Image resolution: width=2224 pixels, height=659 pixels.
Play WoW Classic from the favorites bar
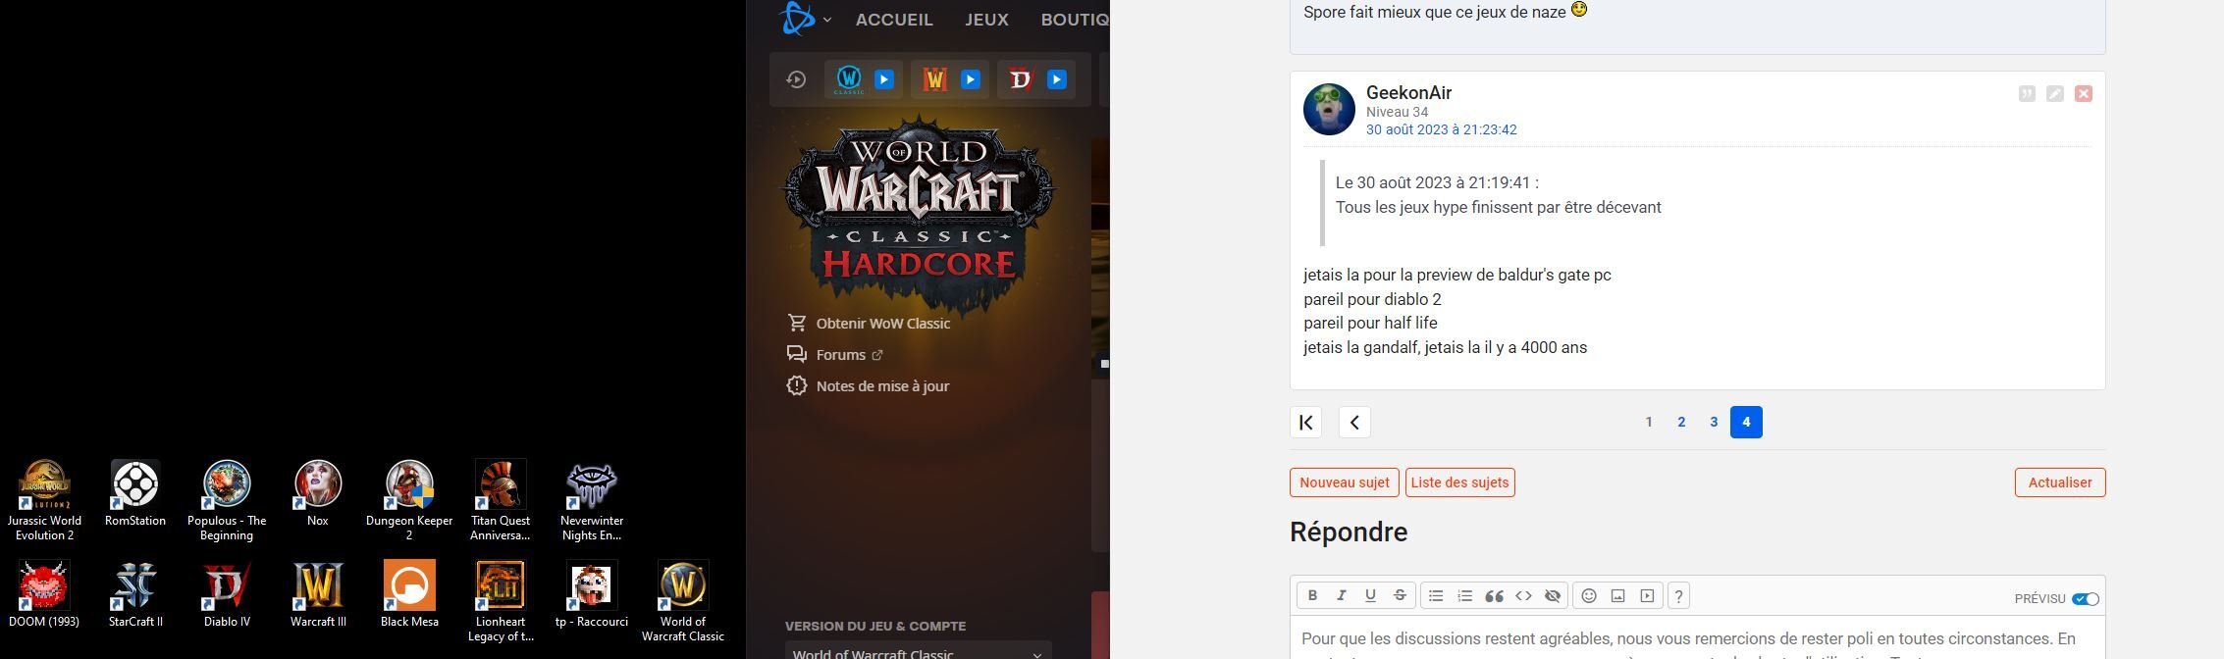tap(884, 79)
